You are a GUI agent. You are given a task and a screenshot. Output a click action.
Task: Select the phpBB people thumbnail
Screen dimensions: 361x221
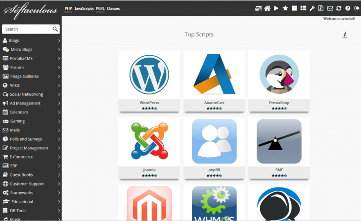214,141
